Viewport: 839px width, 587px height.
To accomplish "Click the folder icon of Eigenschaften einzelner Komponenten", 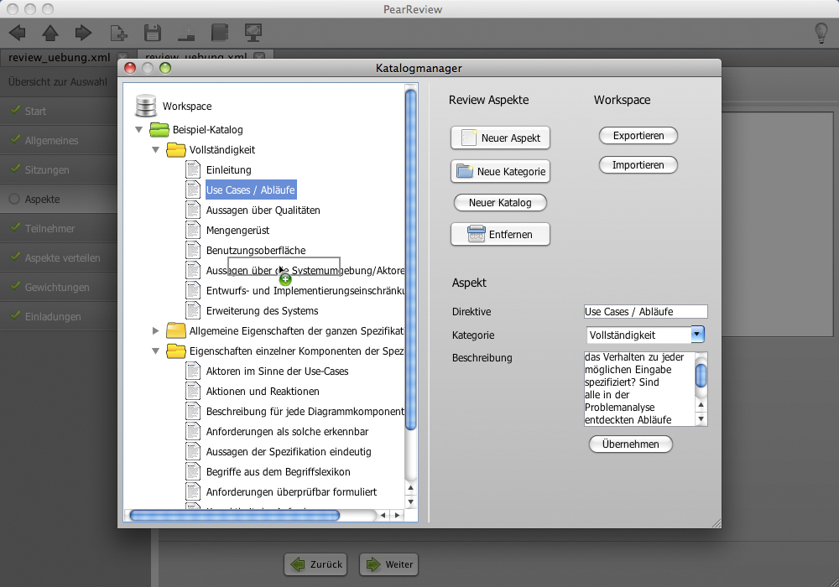I will (x=176, y=351).
